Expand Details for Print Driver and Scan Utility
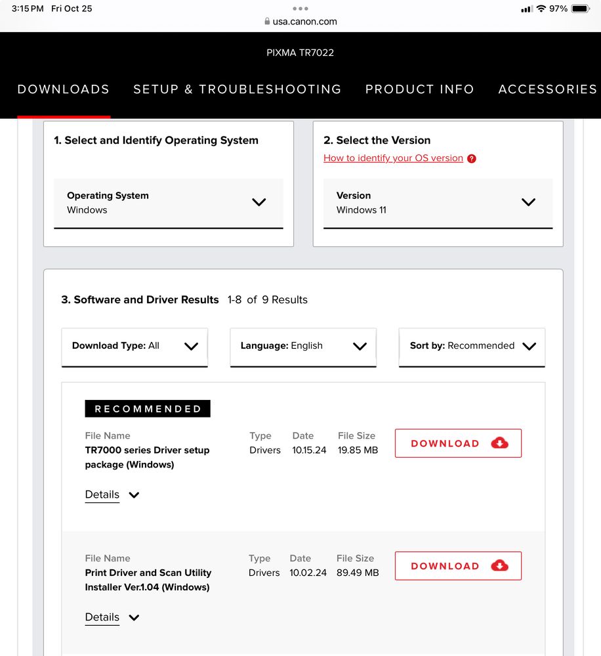601x656 pixels. (112, 617)
